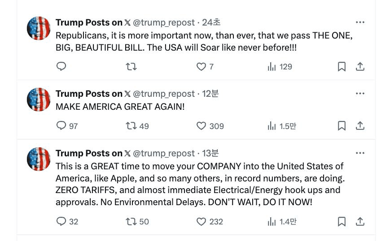Viewport: 377px width, 241px height.
Task: Open more options on first tweet
Action: [360, 22]
